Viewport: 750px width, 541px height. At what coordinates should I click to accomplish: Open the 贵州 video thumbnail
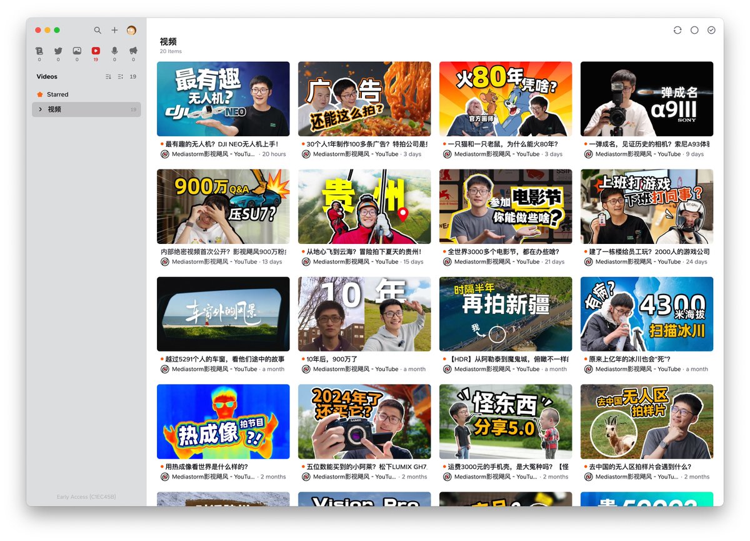point(364,206)
